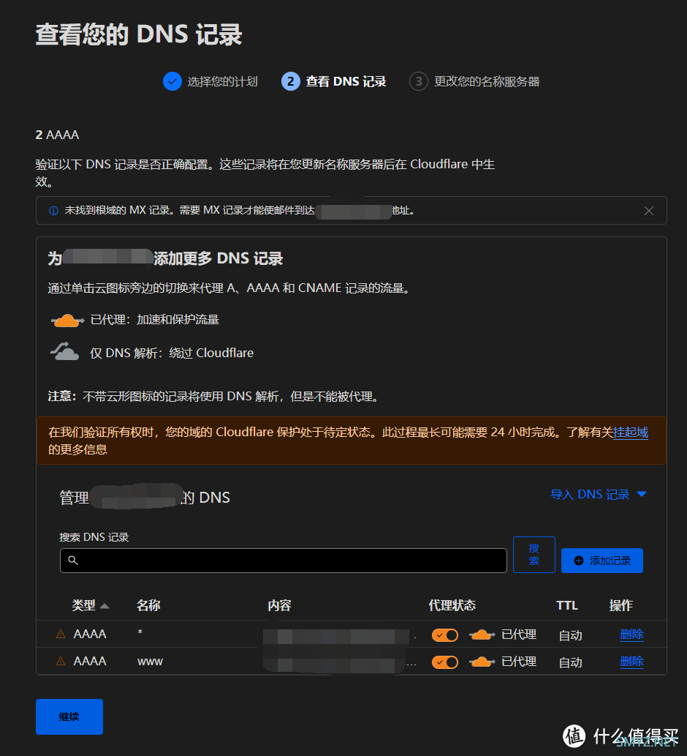Click the 操作 column header
687x756 pixels.
click(x=621, y=605)
